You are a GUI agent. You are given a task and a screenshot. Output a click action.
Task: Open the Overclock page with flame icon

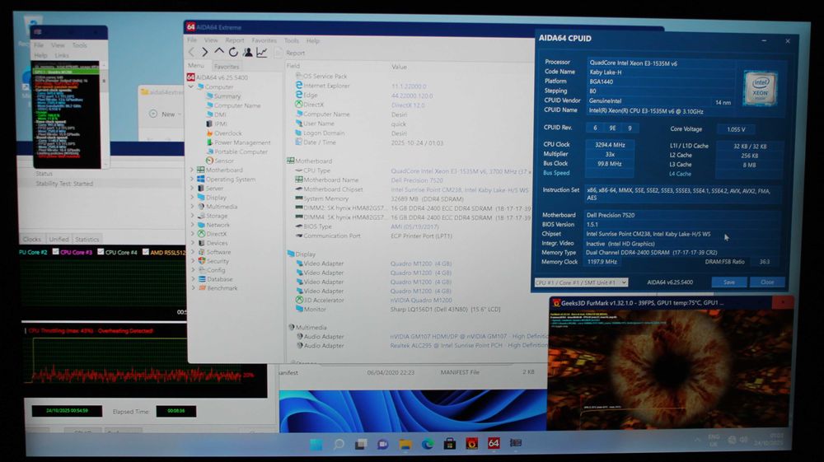pos(228,133)
